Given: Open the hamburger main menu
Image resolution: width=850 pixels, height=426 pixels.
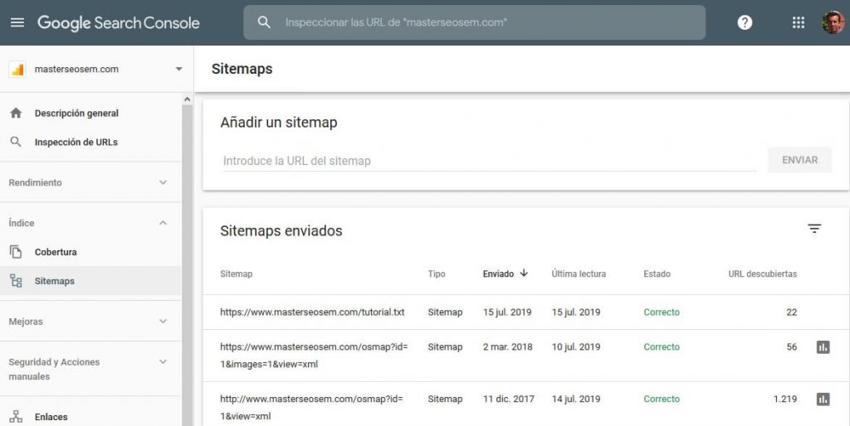Looking at the screenshot, I should (17, 22).
